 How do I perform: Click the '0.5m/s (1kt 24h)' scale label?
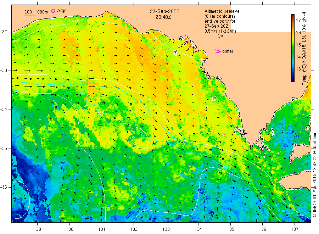220,31
